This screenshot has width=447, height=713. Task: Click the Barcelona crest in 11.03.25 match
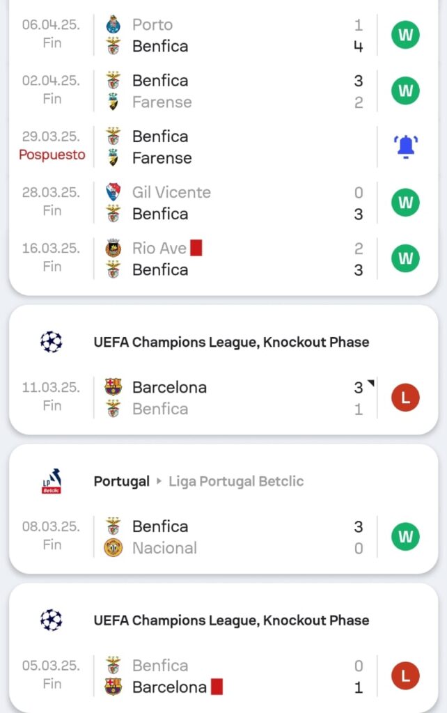coord(113,387)
